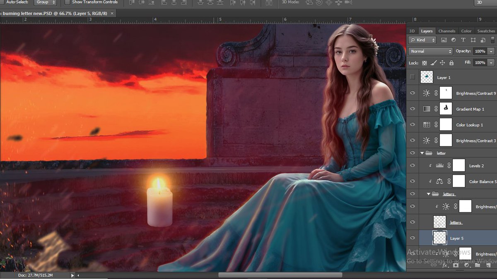This screenshot has height=279, width=497.
Task: Collapse the letters subgroup
Action: click(x=429, y=193)
